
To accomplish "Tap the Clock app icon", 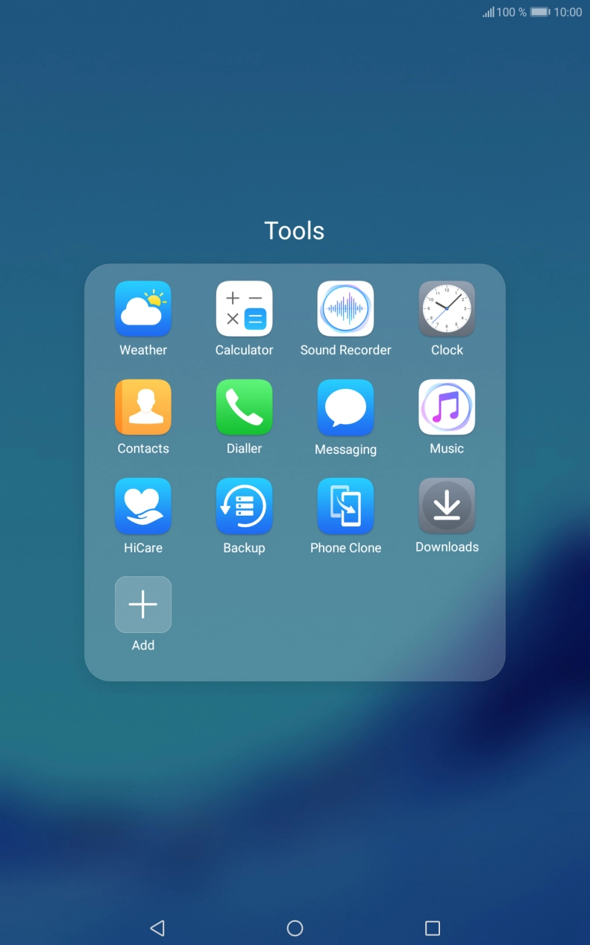I will coord(447,309).
